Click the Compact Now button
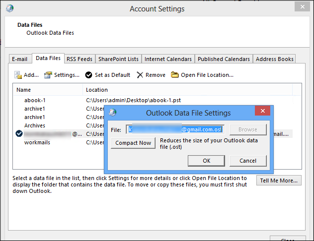The width and height of the screenshot is (314, 241). tap(133, 143)
